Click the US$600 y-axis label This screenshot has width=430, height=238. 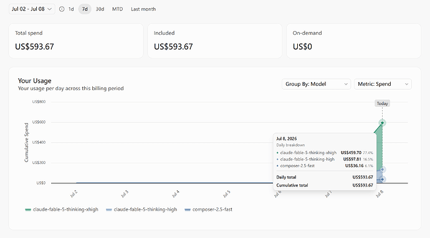coord(39,122)
